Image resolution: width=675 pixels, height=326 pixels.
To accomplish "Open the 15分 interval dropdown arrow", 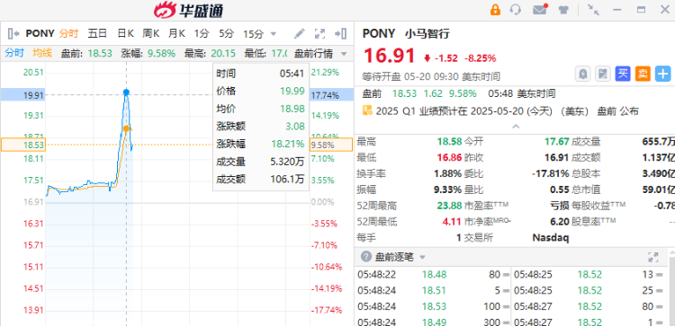I will (273, 34).
